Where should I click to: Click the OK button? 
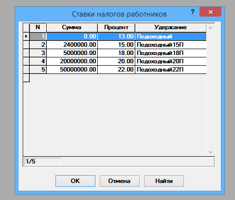point(75,181)
